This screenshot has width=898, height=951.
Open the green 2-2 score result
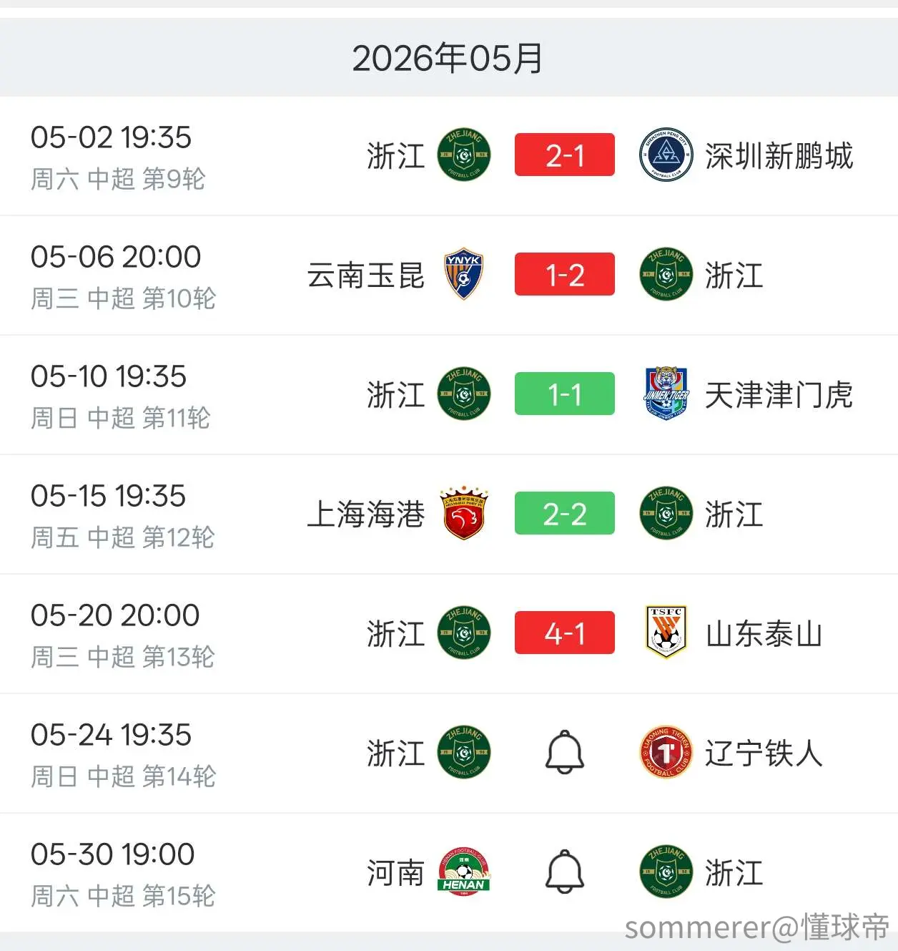[x=565, y=513]
